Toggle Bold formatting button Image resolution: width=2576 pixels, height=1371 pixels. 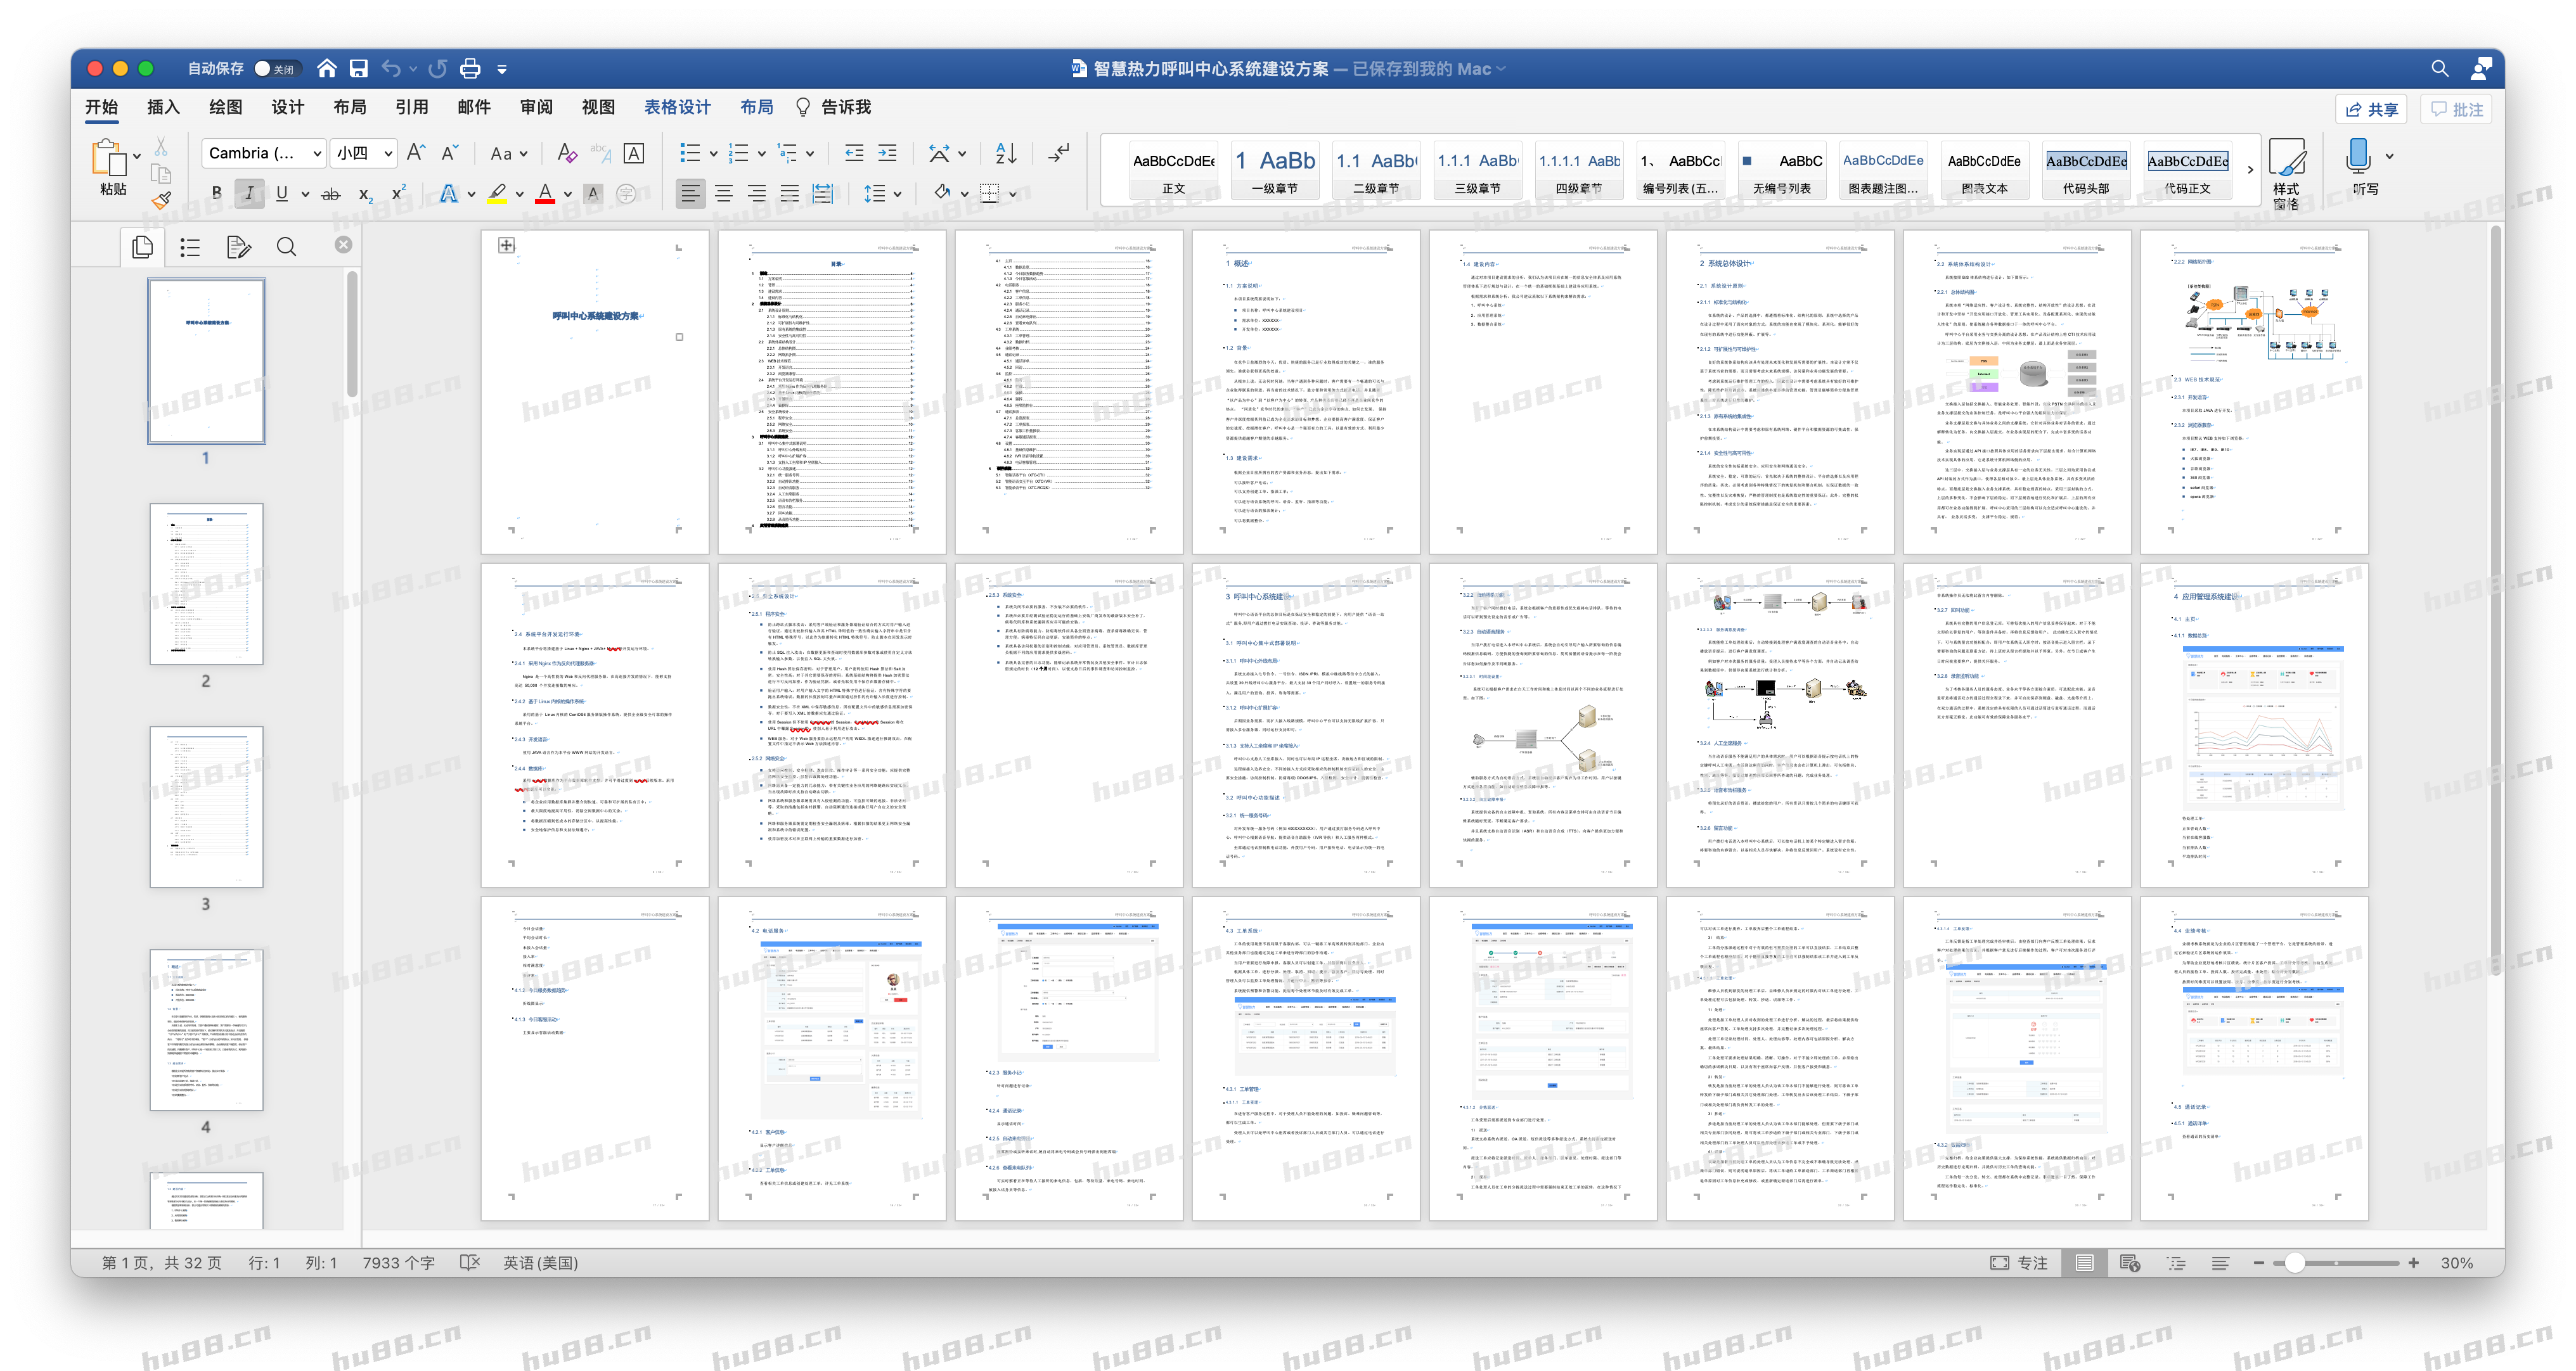216,194
